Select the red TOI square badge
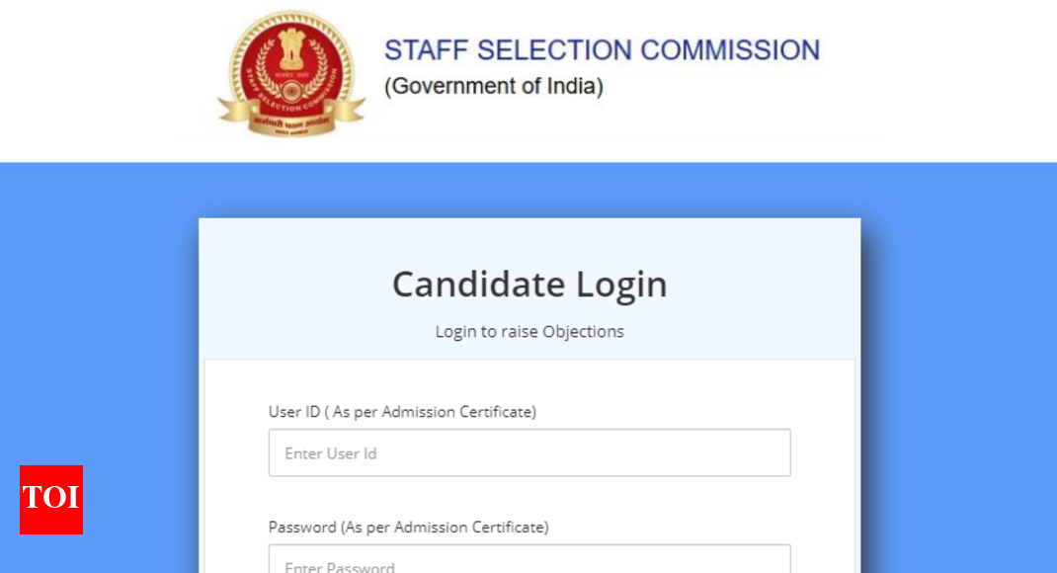Screen dimensions: 1057x573 pos(50,501)
